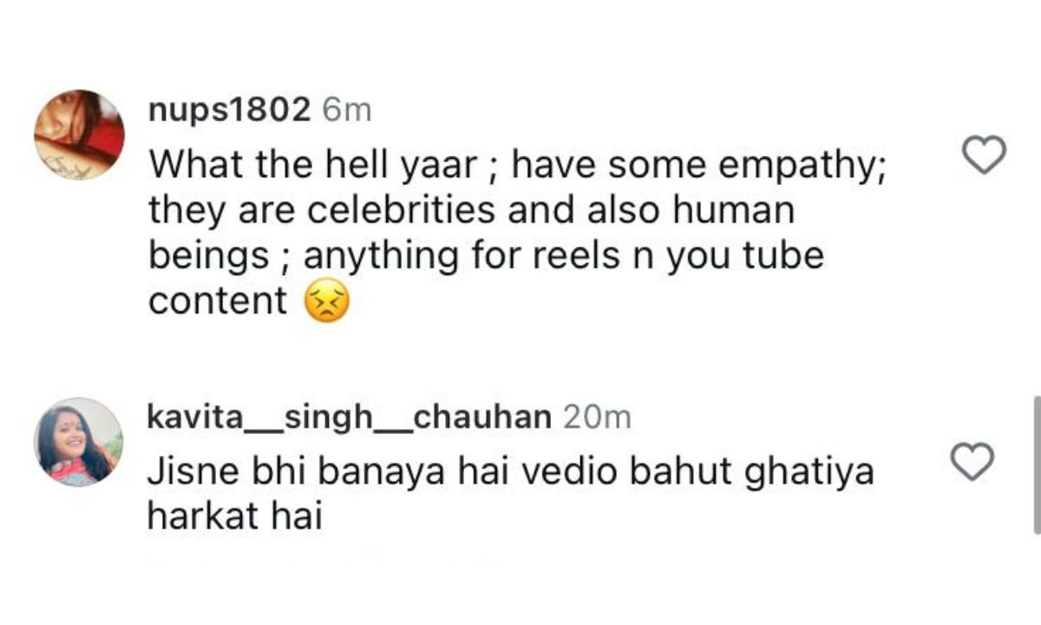Image resolution: width=1041 pixels, height=625 pixels.
Task: Open nups1802's profile picture
Action: point(82,130)
